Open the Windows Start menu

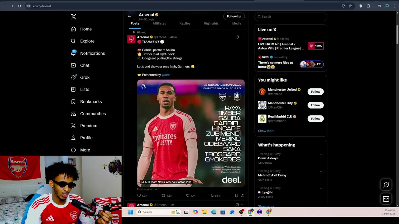131,212
